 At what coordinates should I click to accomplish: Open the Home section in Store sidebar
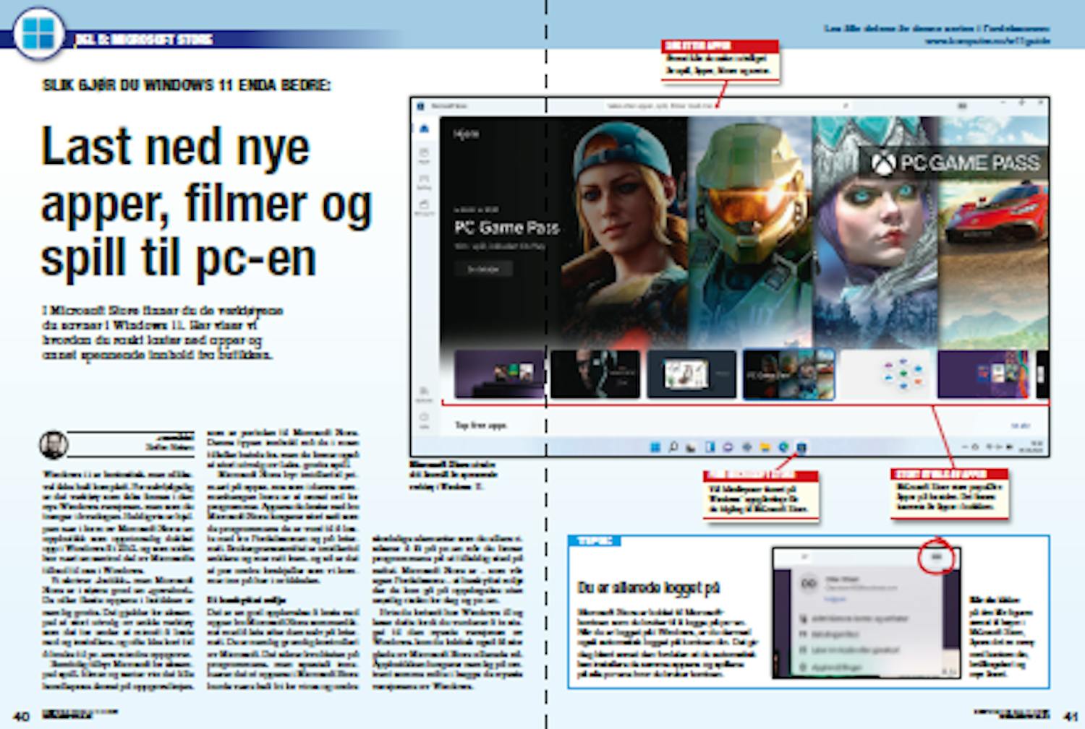(x=425, y=129)
